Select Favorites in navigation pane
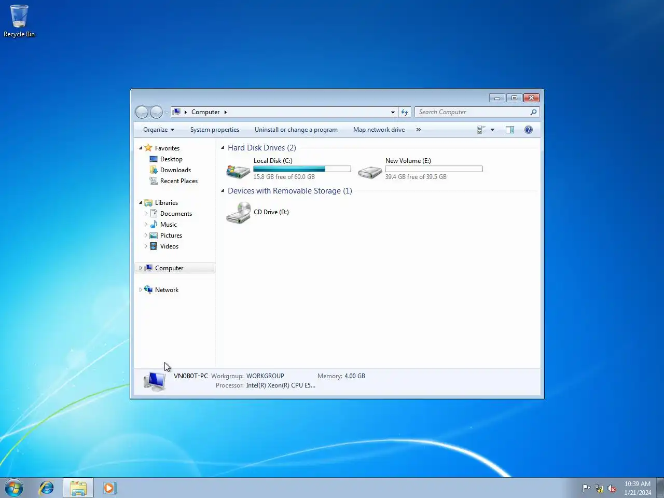The width and height of the screenshot is (664, 498). pyautogui.click(x=167, y=148)
